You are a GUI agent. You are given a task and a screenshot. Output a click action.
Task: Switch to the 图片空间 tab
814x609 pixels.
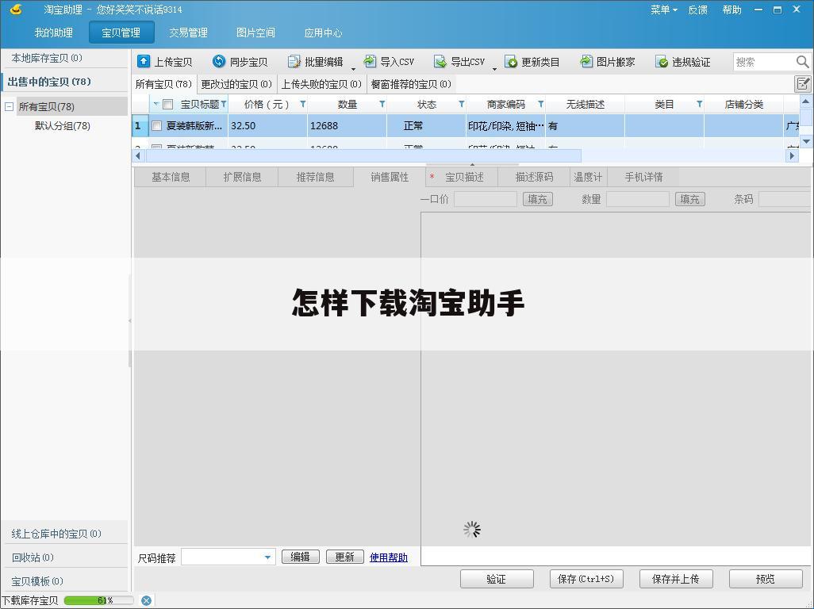255,33
